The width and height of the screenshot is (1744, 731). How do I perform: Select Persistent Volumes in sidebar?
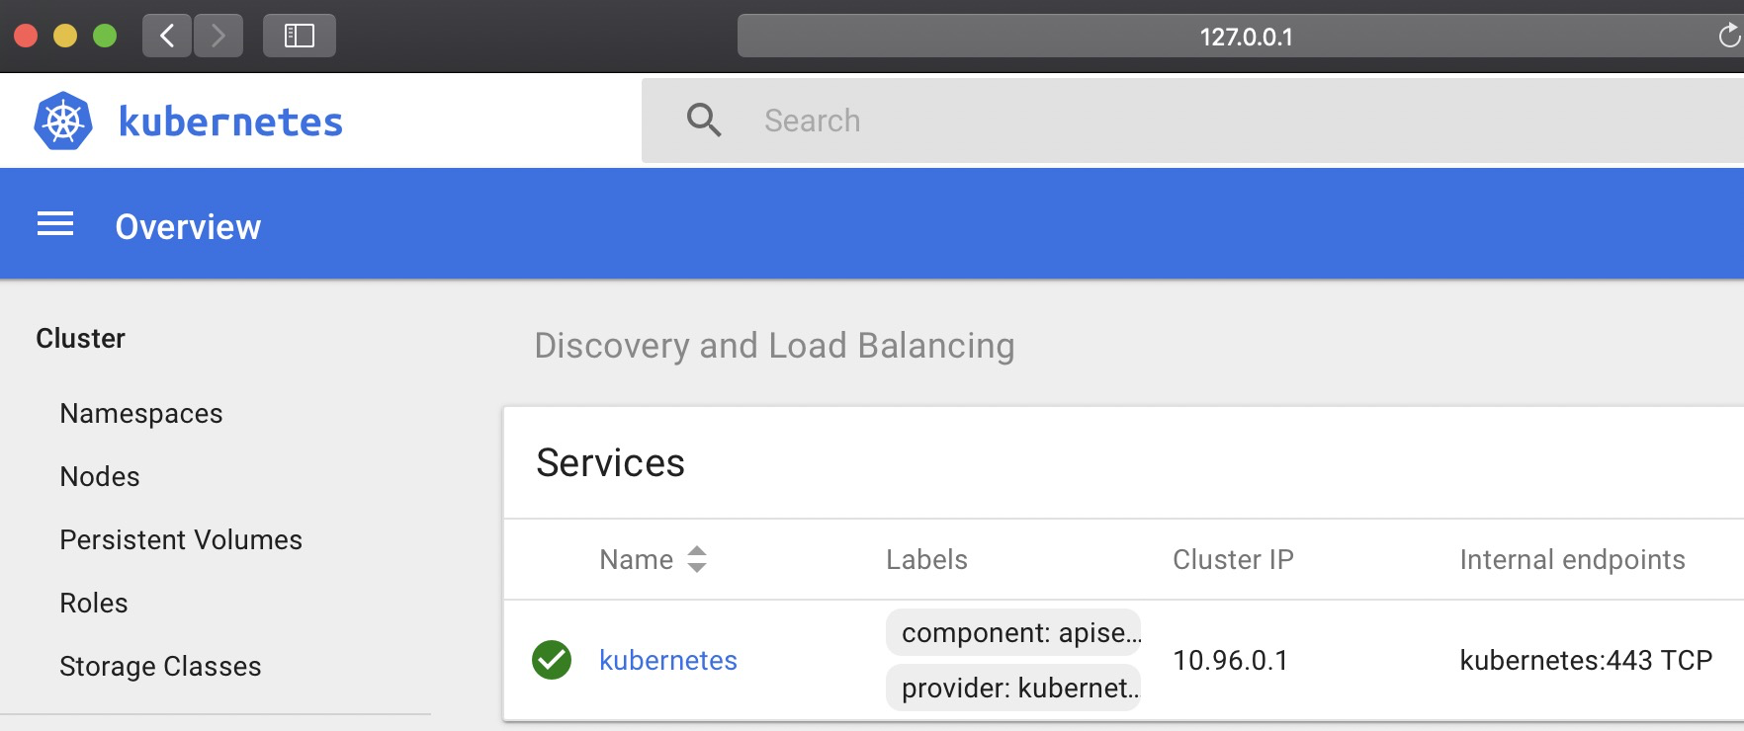pos(181,540)
